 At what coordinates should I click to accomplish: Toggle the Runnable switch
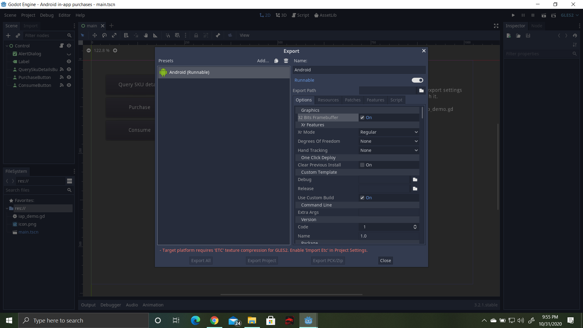(417, 80)
